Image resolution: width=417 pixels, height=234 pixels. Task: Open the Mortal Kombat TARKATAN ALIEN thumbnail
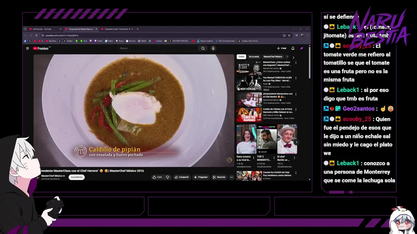(249, 83)
